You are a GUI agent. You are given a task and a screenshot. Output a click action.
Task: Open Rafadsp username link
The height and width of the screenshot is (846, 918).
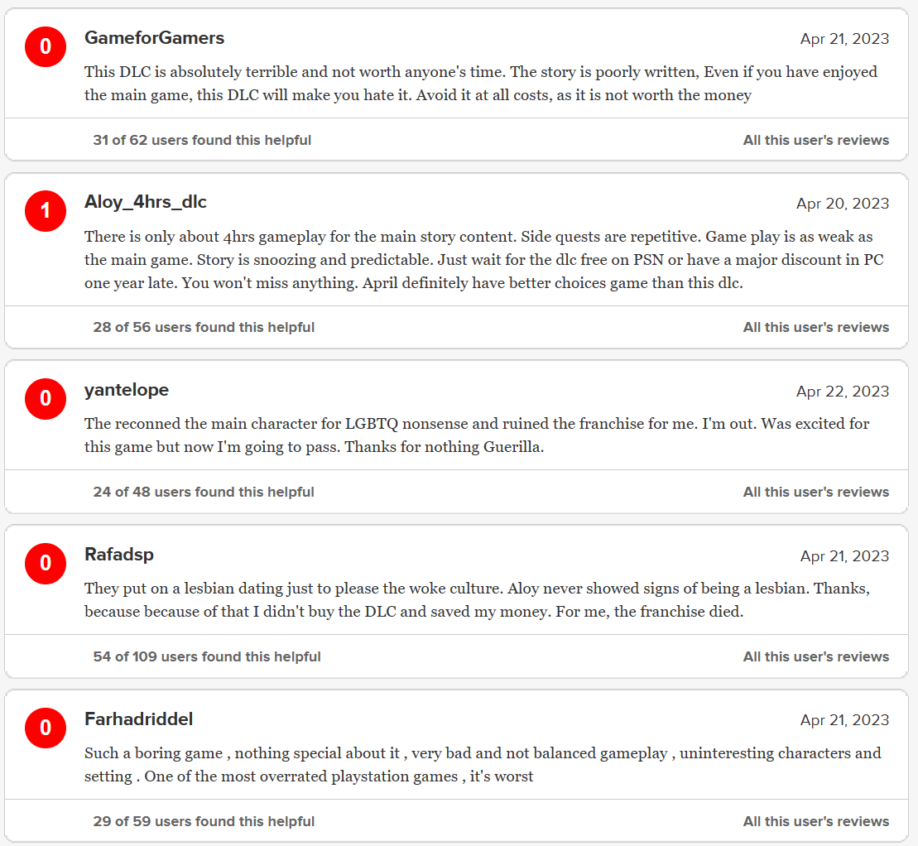119,555
